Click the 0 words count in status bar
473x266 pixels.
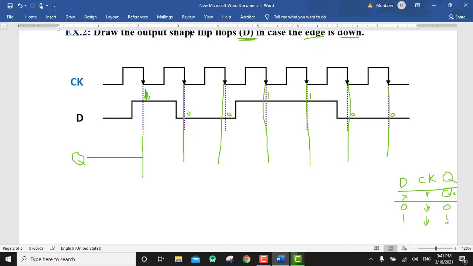pos(36,248)
